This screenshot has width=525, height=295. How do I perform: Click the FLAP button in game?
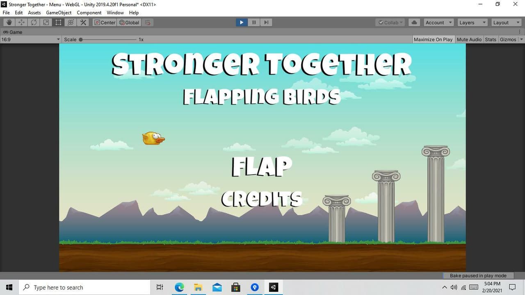262,166
